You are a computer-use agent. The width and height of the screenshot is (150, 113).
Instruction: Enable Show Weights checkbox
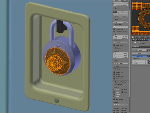(x=114, y=99)
